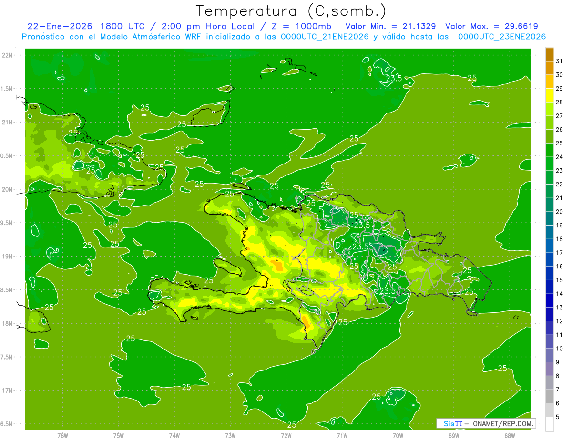The width and height of the screenshot is (572, 442).
Task: Click the '73W' longitude axis label
Action: (230, 436)
